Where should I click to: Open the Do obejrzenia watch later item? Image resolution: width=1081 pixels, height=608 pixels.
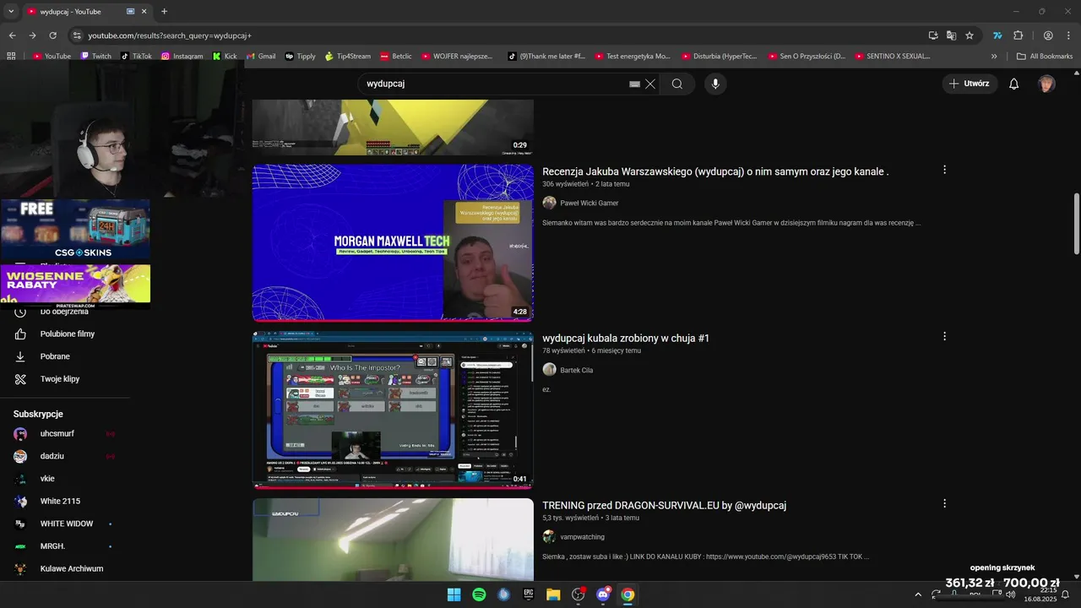(x=64, y=312)
